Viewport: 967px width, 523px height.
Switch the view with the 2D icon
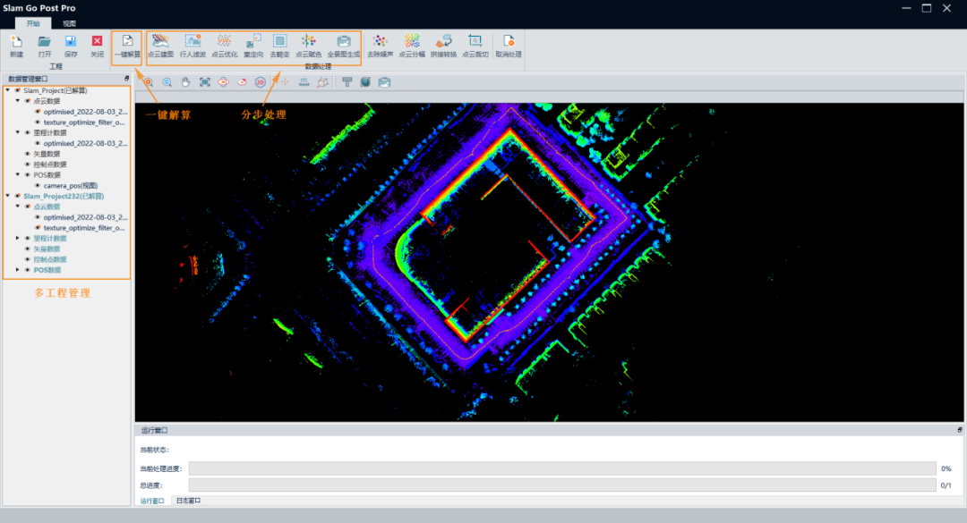pyautogui.click(x=261, y=81)
